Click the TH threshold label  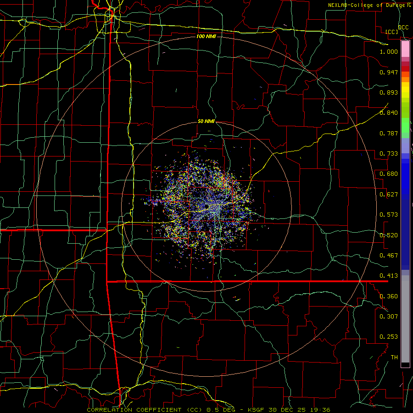click(394, 357)
